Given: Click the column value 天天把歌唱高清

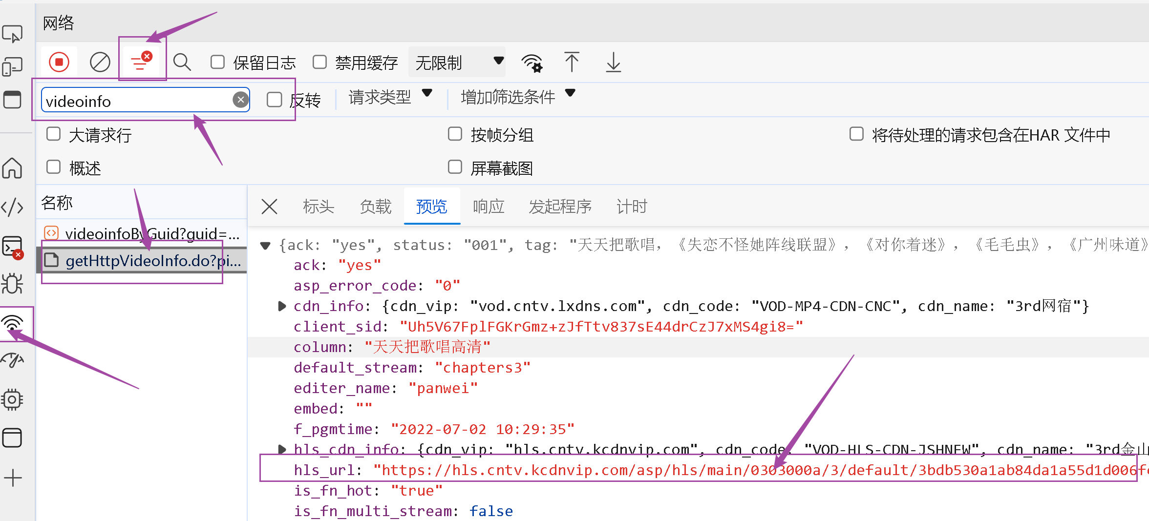Looking at the screenshot, I should click(427, 347).
